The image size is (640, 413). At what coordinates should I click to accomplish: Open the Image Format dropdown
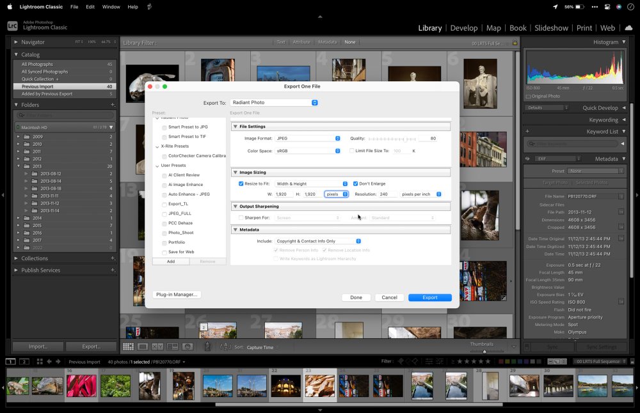click(x=308, y=138)
